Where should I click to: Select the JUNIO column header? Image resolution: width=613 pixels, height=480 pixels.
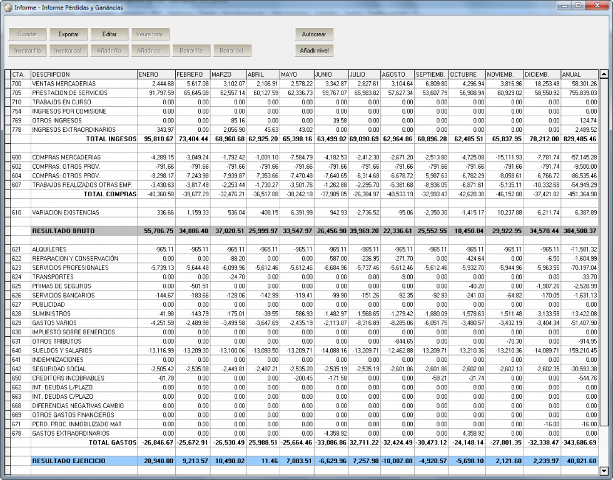(331, 74)
